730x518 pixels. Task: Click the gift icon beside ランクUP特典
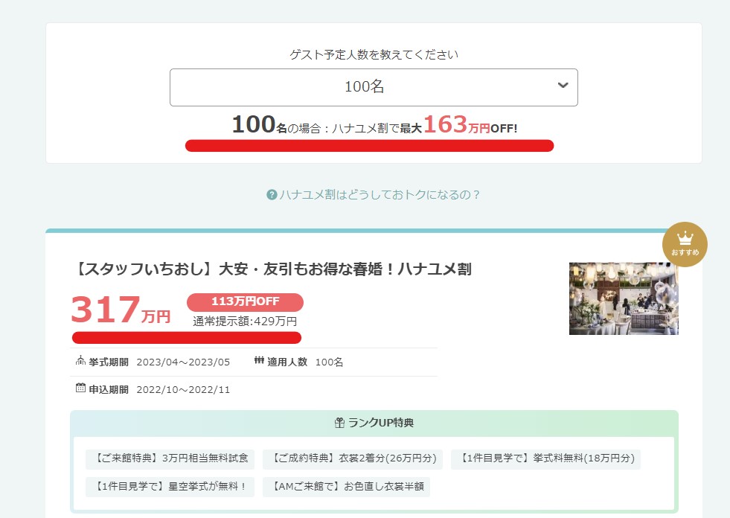[x=339, y=423]
